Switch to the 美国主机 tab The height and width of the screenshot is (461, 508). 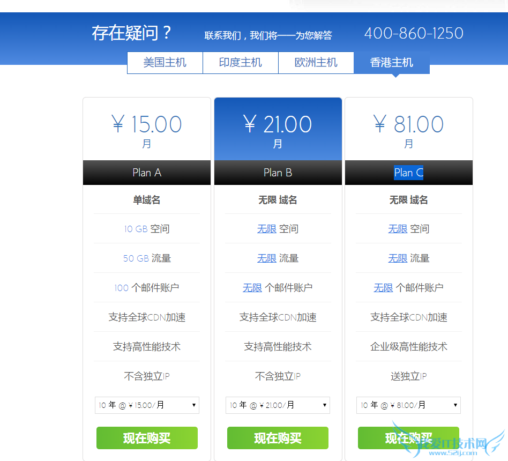coord(165,63)
